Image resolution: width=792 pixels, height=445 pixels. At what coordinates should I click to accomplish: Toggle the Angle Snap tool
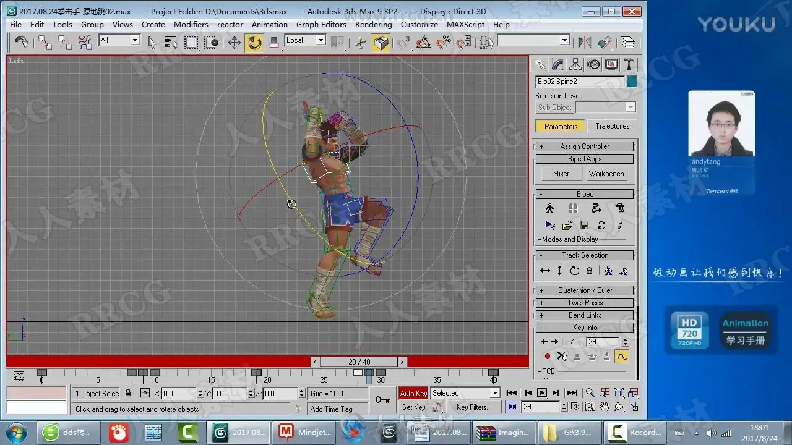coord(424,42)
